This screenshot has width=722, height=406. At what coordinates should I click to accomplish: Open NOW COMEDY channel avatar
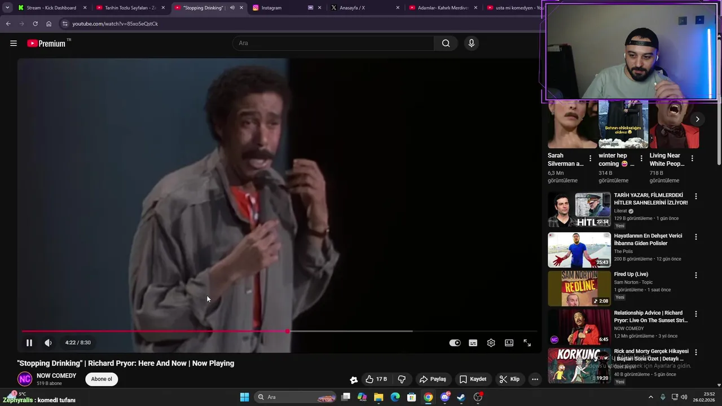[x=25, y=379]
